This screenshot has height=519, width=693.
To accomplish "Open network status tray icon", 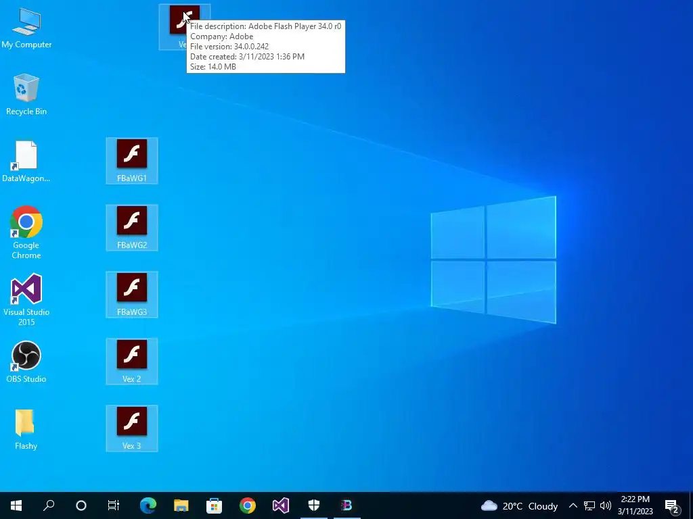I will point(589,505).
